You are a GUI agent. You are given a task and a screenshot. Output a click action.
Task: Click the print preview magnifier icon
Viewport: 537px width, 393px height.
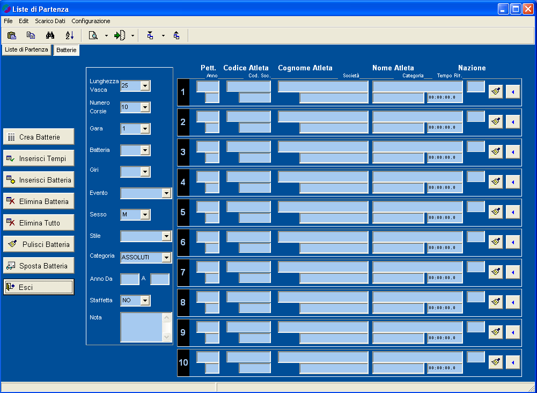point(93,35)
